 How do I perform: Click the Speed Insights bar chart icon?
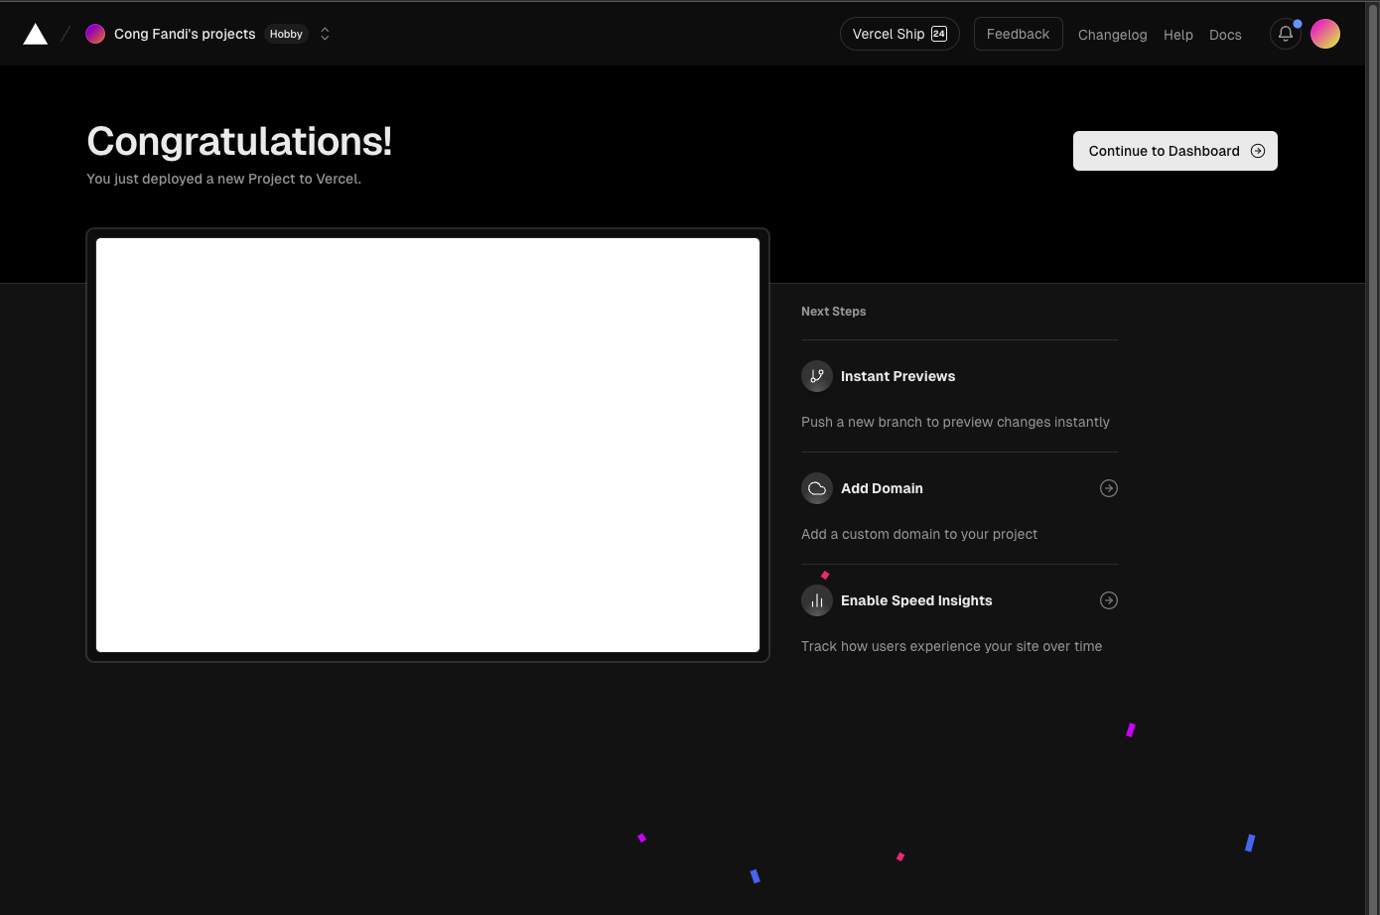816,600
